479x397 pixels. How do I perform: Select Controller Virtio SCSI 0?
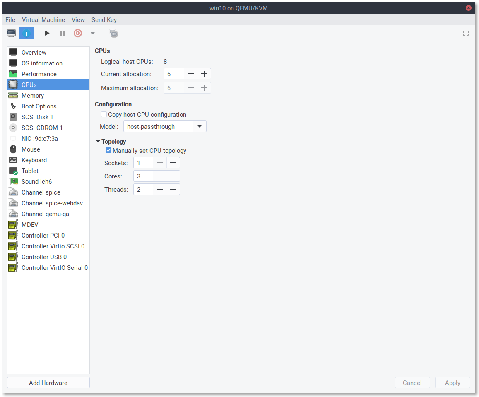coord(48,246)
